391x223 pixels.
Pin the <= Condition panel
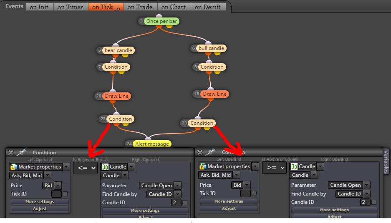(21, 152)
